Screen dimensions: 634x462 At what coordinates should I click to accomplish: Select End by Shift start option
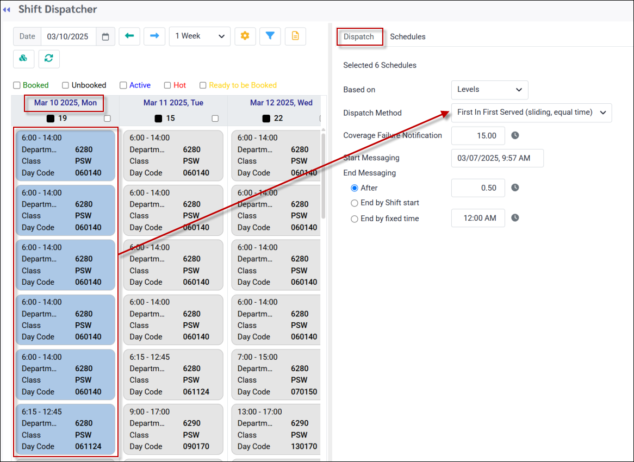tap(355, 203)
